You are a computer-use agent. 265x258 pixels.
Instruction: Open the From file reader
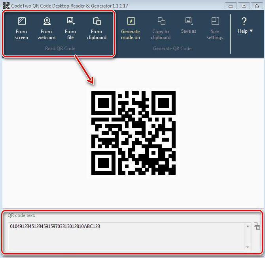[70, 28]
